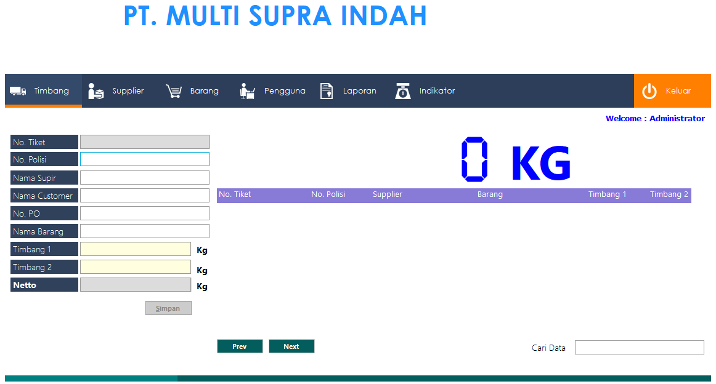Click the Timbang 2 column header
The width and height of the screenshot is (716, 384).
tap(669, 194)
